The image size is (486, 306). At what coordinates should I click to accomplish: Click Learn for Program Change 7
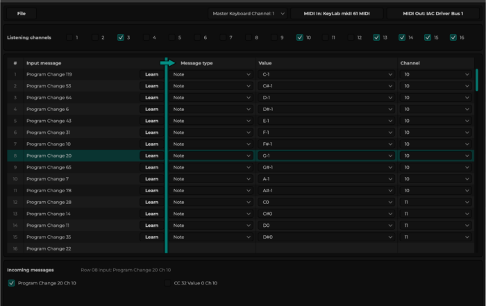(x=151, y=179)
